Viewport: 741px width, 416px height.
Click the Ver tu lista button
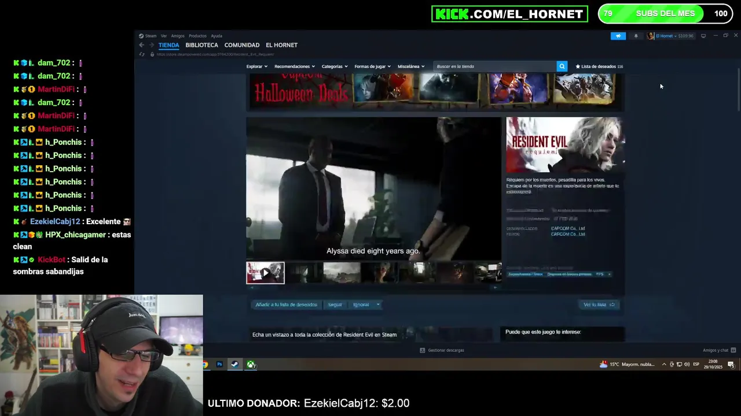click(x=599, y=304)
